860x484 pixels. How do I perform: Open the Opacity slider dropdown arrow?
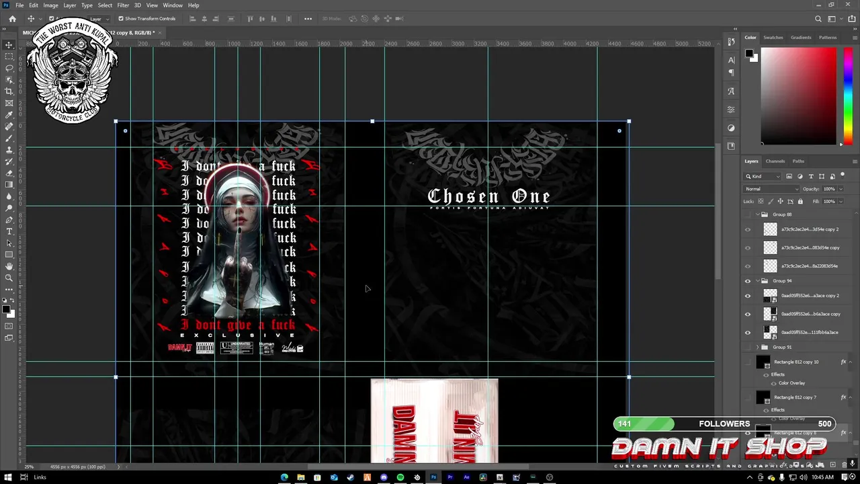point(840,189)
